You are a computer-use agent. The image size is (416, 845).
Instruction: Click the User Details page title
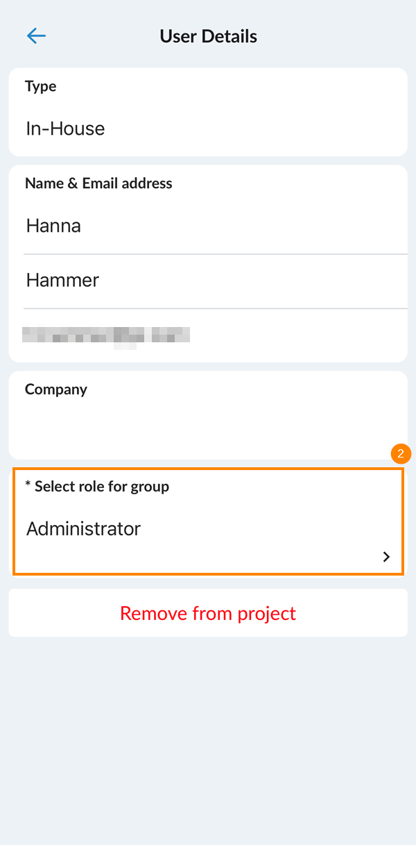(208, 36)
